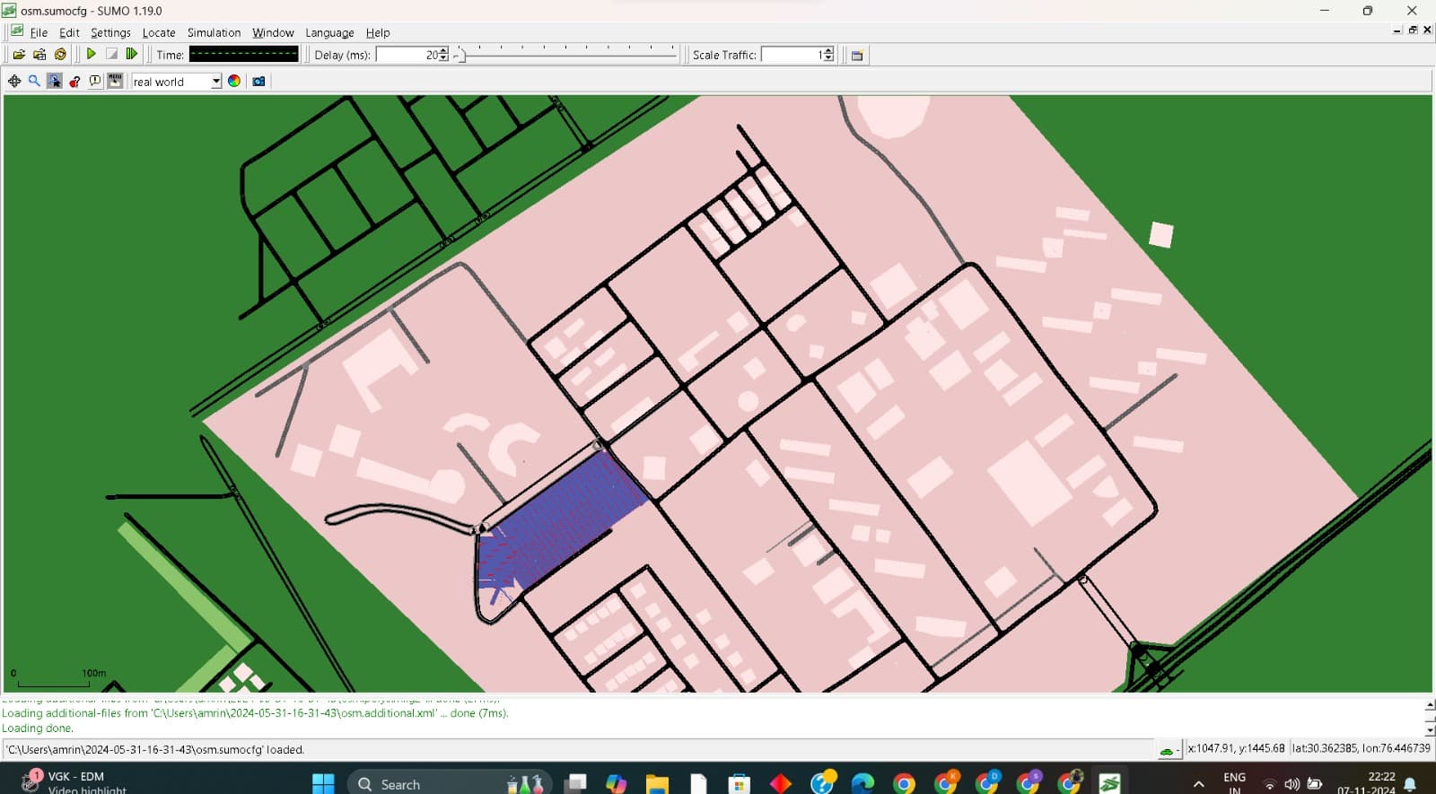Click the osm.additional.xml loading message
Image resolution: width=1436 pixels, height=794 pixels.
tap(255, 713)
